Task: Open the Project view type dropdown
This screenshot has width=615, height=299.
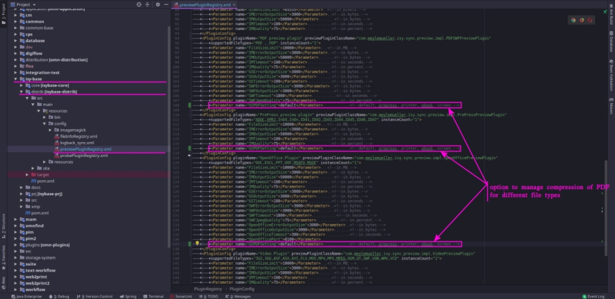Action: click(x=36, y=4)
